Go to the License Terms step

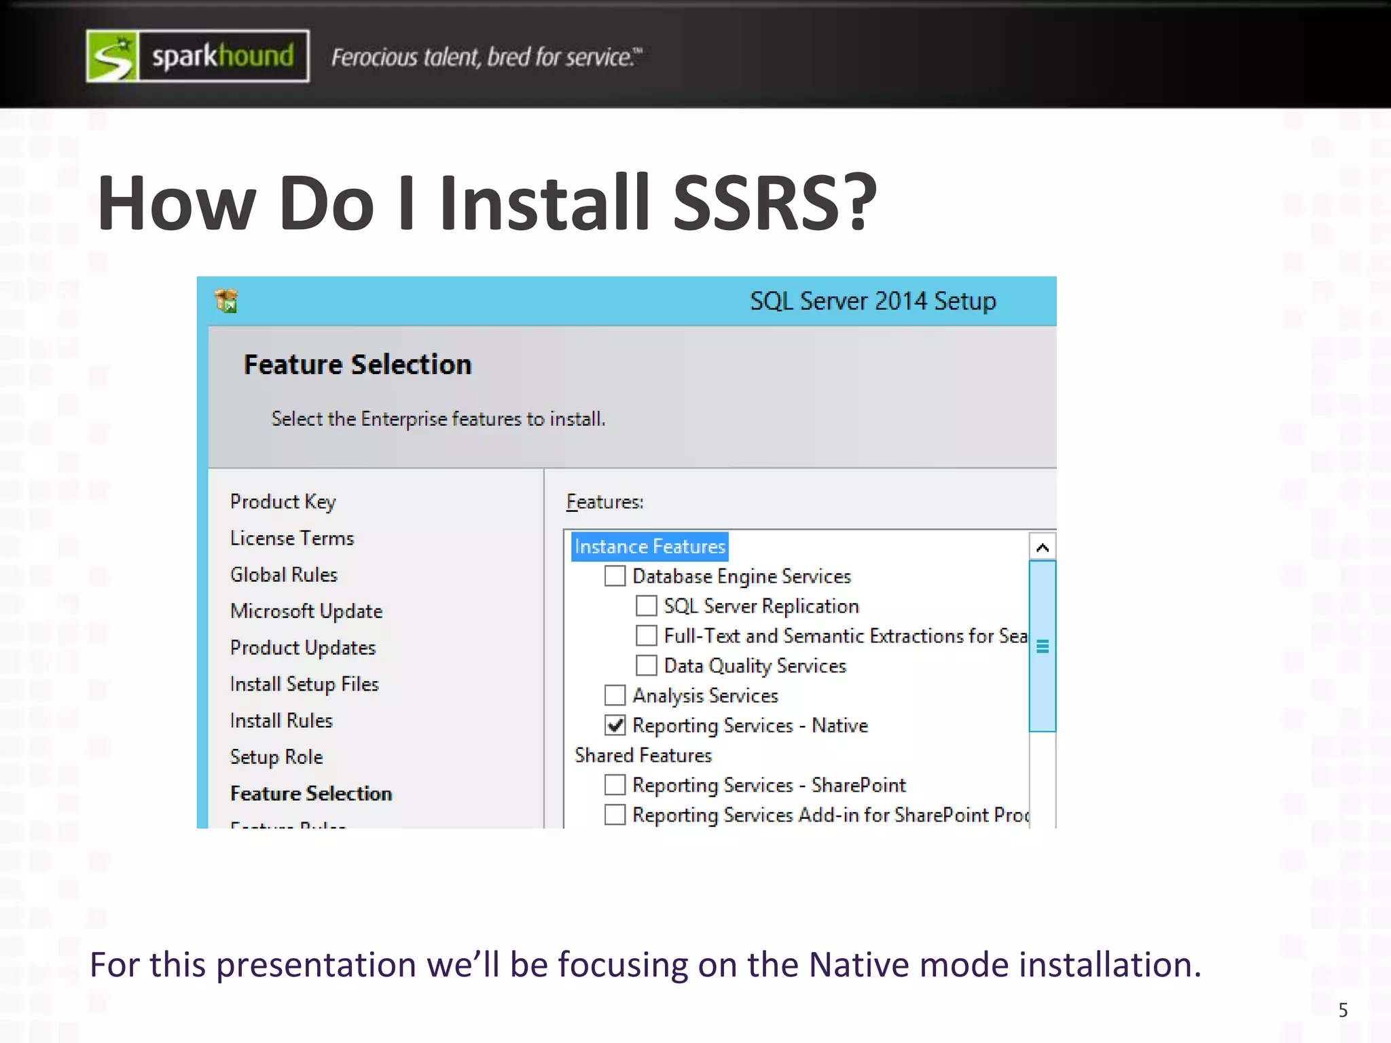(292, 538)
